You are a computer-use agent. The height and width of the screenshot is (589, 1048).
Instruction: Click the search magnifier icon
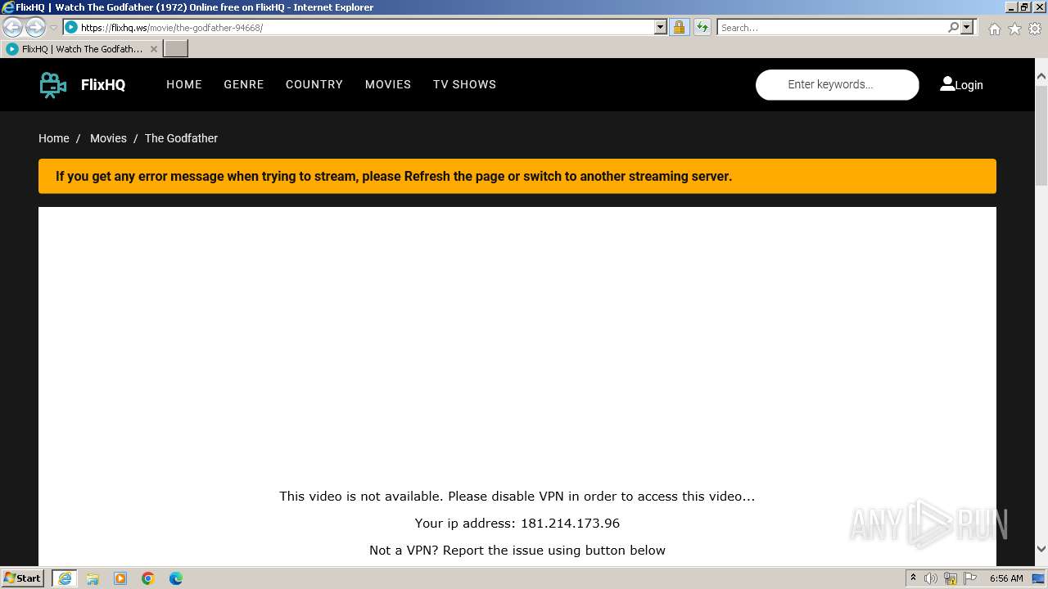tap(953, 27)
